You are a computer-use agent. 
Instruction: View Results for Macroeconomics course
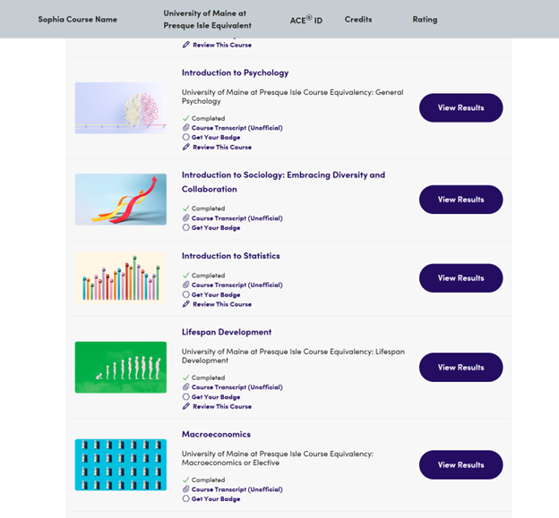(460, 464)
